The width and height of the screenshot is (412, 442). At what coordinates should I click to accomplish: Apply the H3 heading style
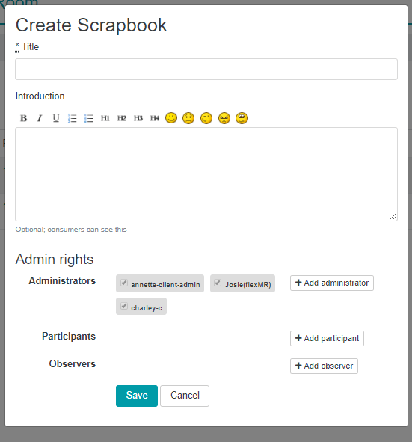[138, 118]
